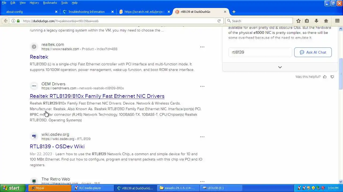Click The Retro Web site name

[x=56, y=179]
